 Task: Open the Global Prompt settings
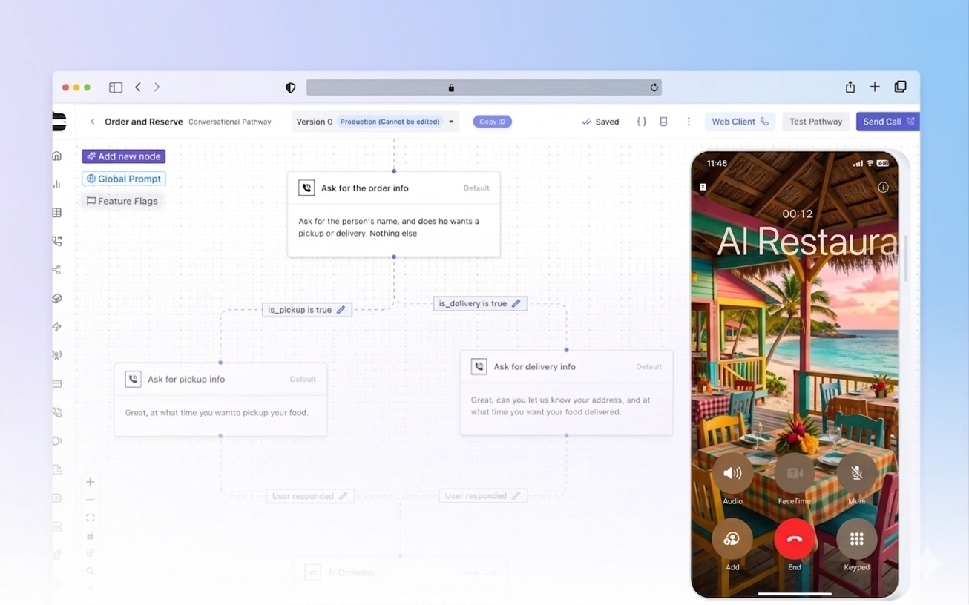123,179
